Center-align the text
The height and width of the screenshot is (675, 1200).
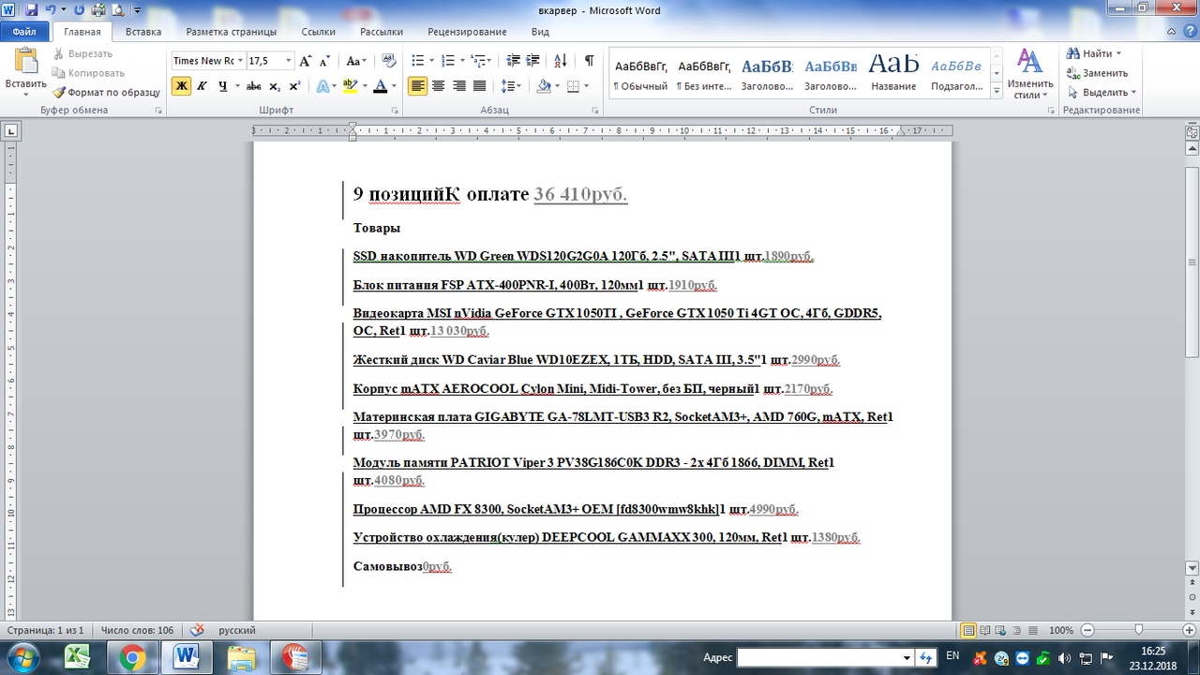point(438,86)
